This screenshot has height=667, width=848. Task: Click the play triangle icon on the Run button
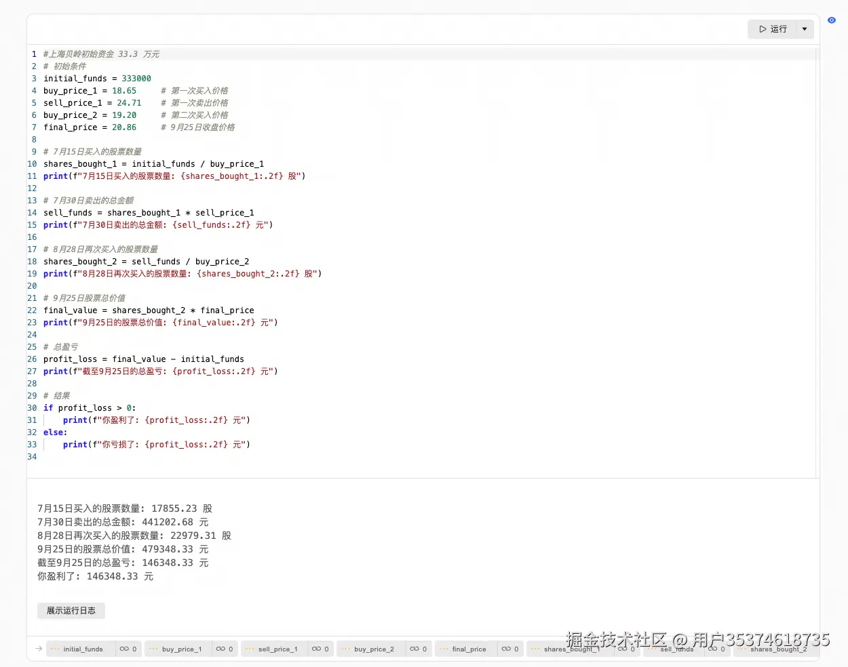pos(763,29)
